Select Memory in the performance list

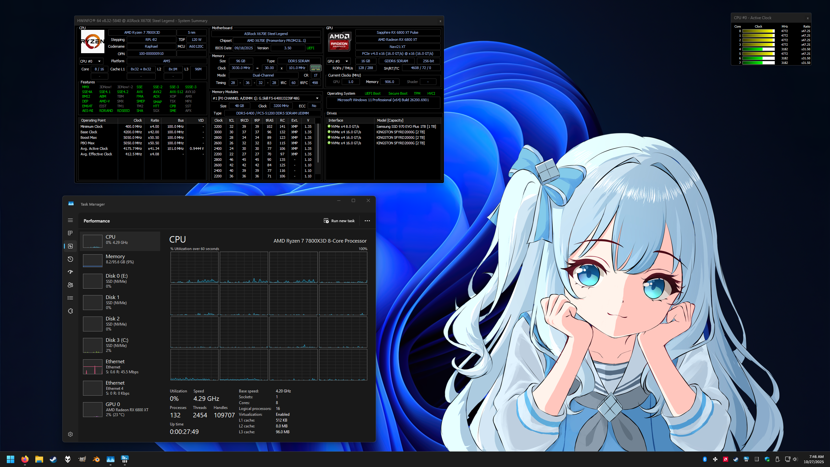(120, 259)
